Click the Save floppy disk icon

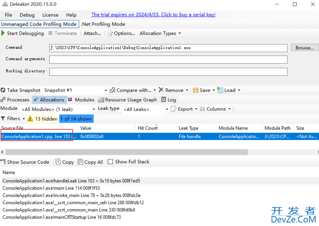tap(196, 90)
